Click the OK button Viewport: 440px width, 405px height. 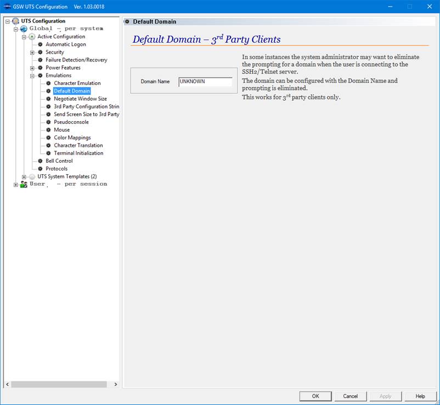pos(315,396)
